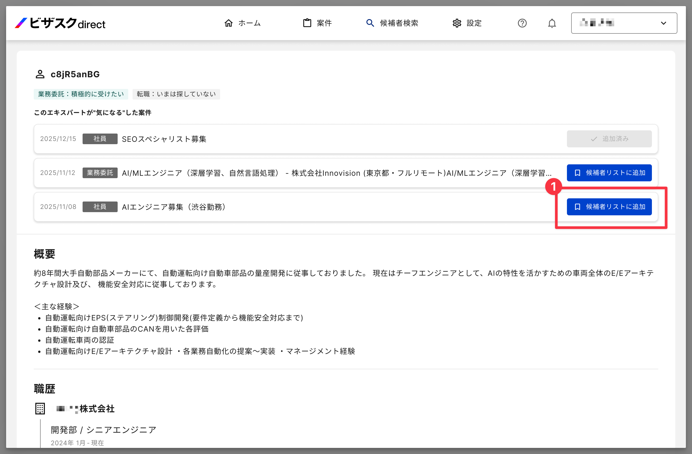Click the 概要 heading
The height and width of the screenshot is (454, 692).
44,254
